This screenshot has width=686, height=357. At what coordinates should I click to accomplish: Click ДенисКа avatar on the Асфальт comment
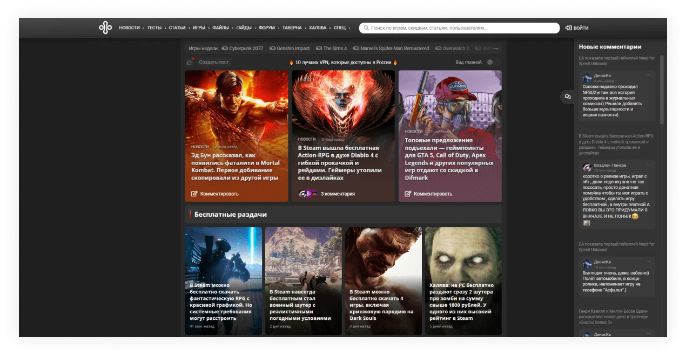[587, 264]
